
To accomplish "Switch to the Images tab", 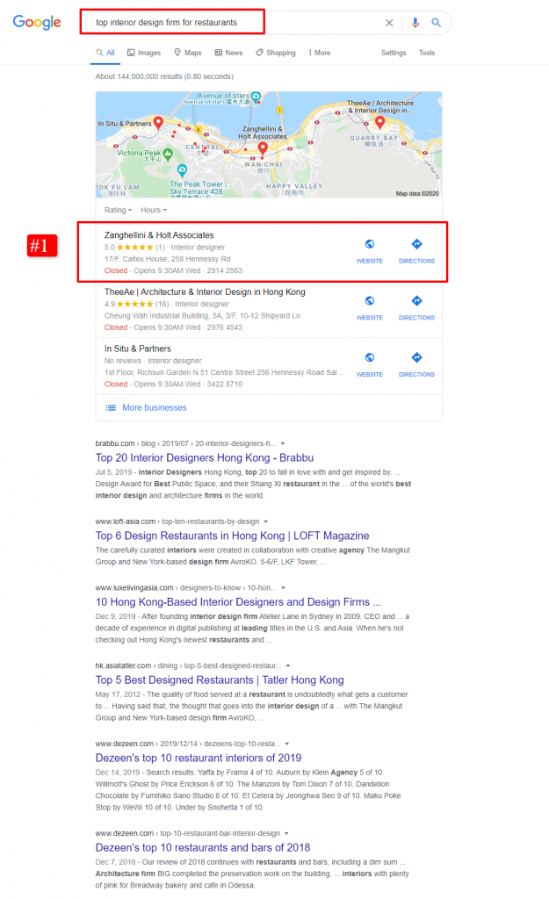I will pos(144,53).
